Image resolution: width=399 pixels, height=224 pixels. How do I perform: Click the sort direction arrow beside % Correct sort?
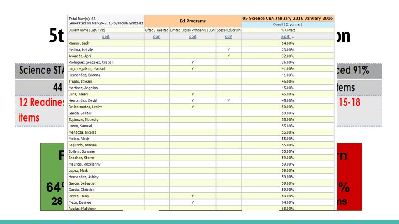pos(293,37)
